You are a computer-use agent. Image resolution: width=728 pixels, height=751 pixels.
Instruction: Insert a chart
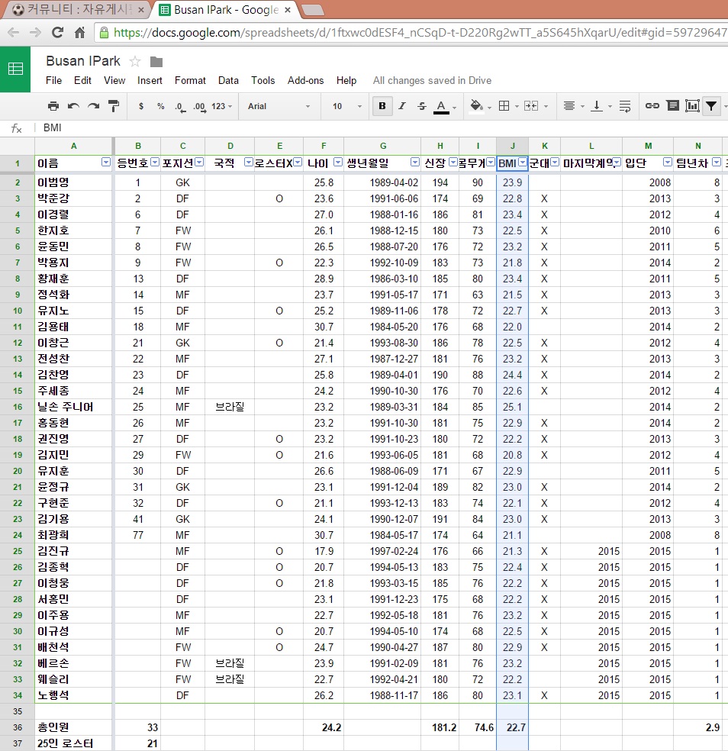point(692,106)
